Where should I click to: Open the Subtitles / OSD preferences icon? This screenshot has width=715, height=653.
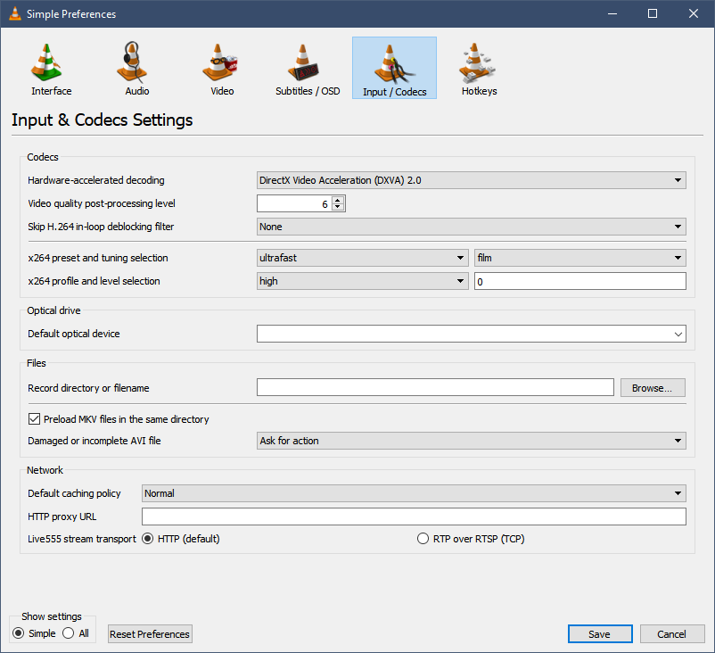[303, 62]
